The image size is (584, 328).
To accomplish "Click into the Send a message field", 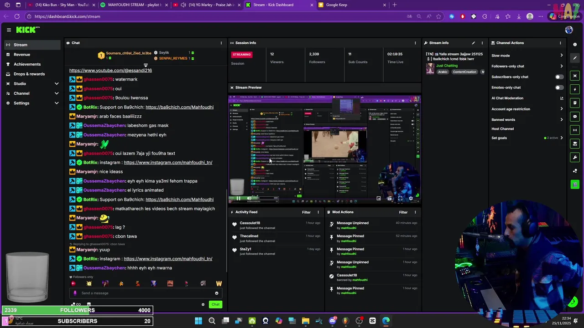I will 146,293.
